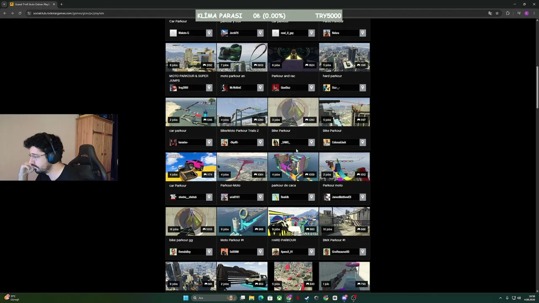Open the Bike/Moto Parkour Trials 2 playlist title
The width and height of the screenshot is (539, 303).
click(240, 130)
